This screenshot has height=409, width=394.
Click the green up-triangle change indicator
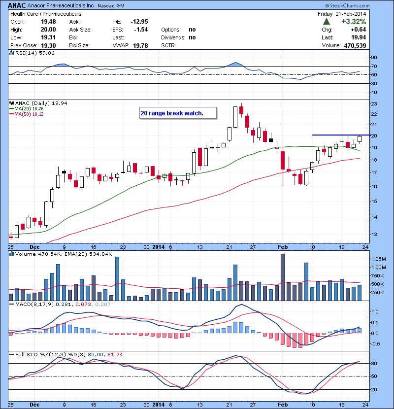click(326, 22)
